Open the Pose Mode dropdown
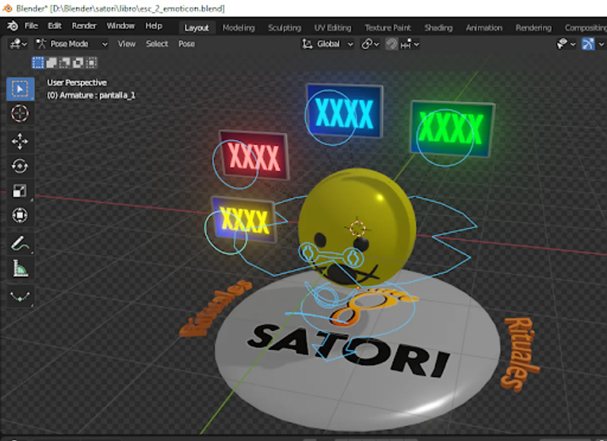 click(x=72, y=44)
